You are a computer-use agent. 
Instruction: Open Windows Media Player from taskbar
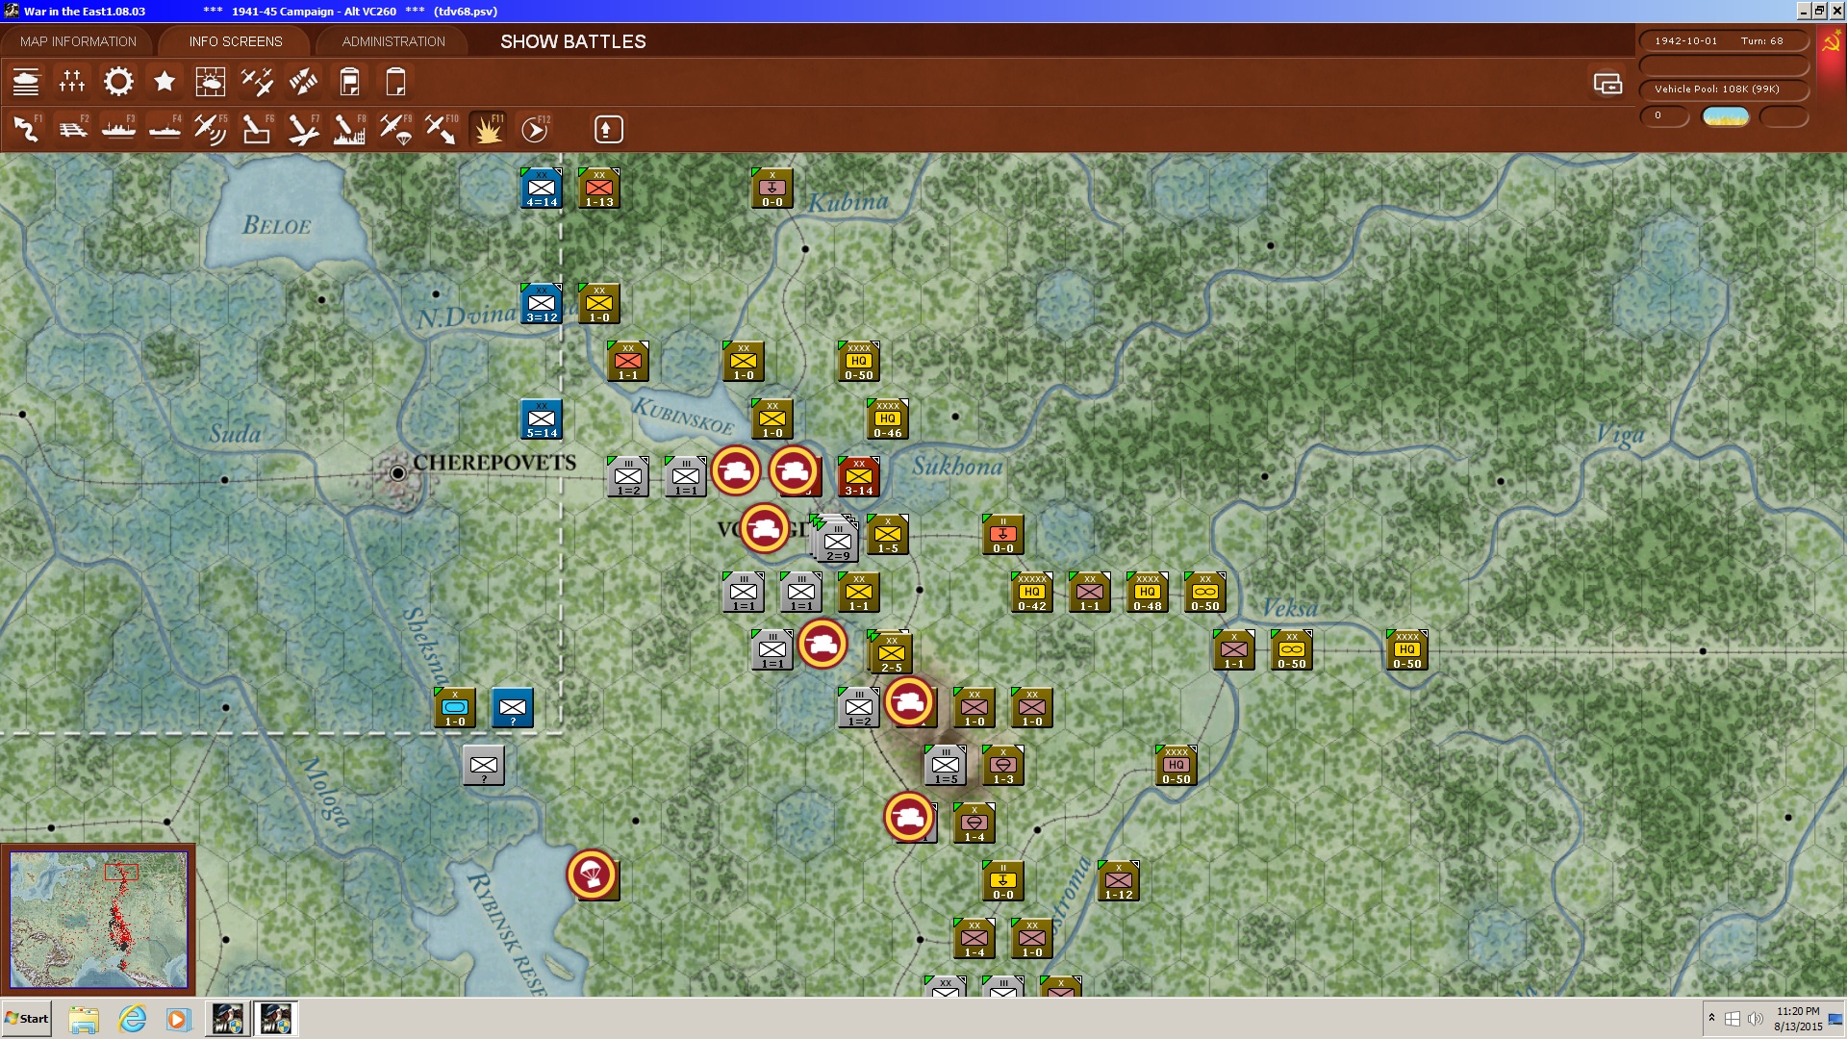coord(179,1019)
